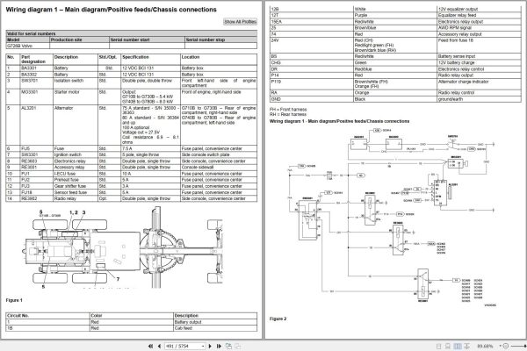The height and width of the screenshot is (351, 527).
Task: Click the AL3201 Alternator row
Action: [132, 125]
